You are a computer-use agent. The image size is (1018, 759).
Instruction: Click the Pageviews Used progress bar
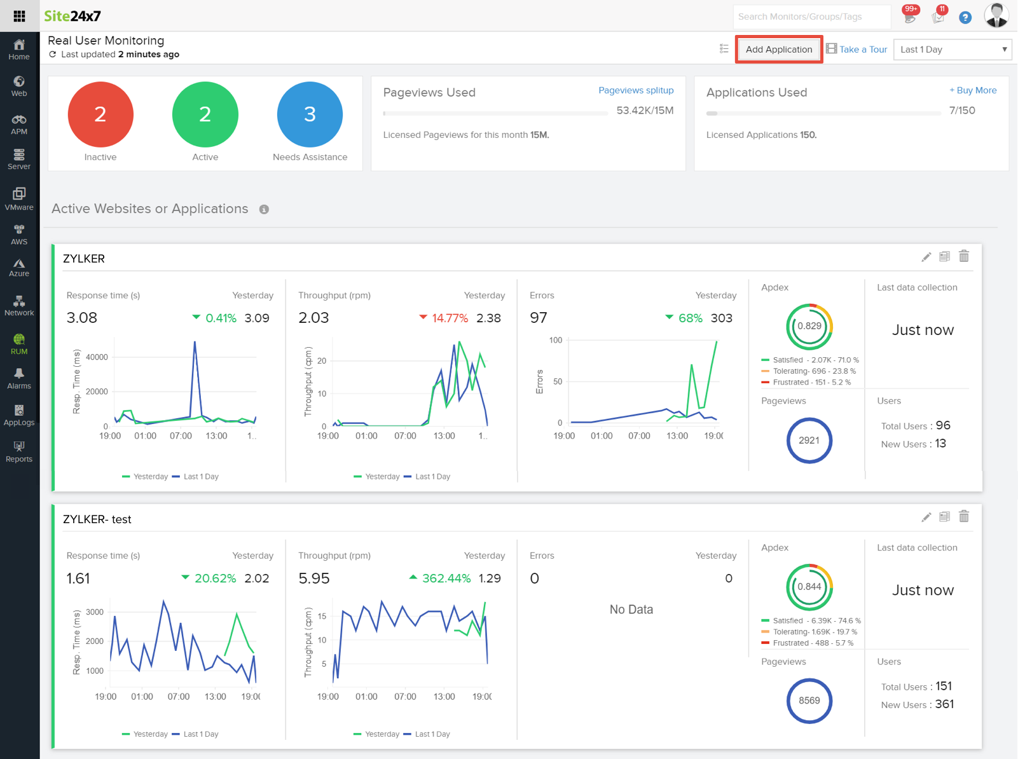click(x=495, y=113)
